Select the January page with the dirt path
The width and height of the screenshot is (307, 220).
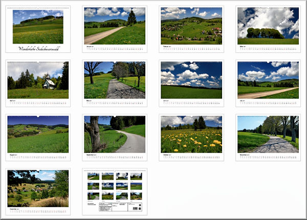115,26
